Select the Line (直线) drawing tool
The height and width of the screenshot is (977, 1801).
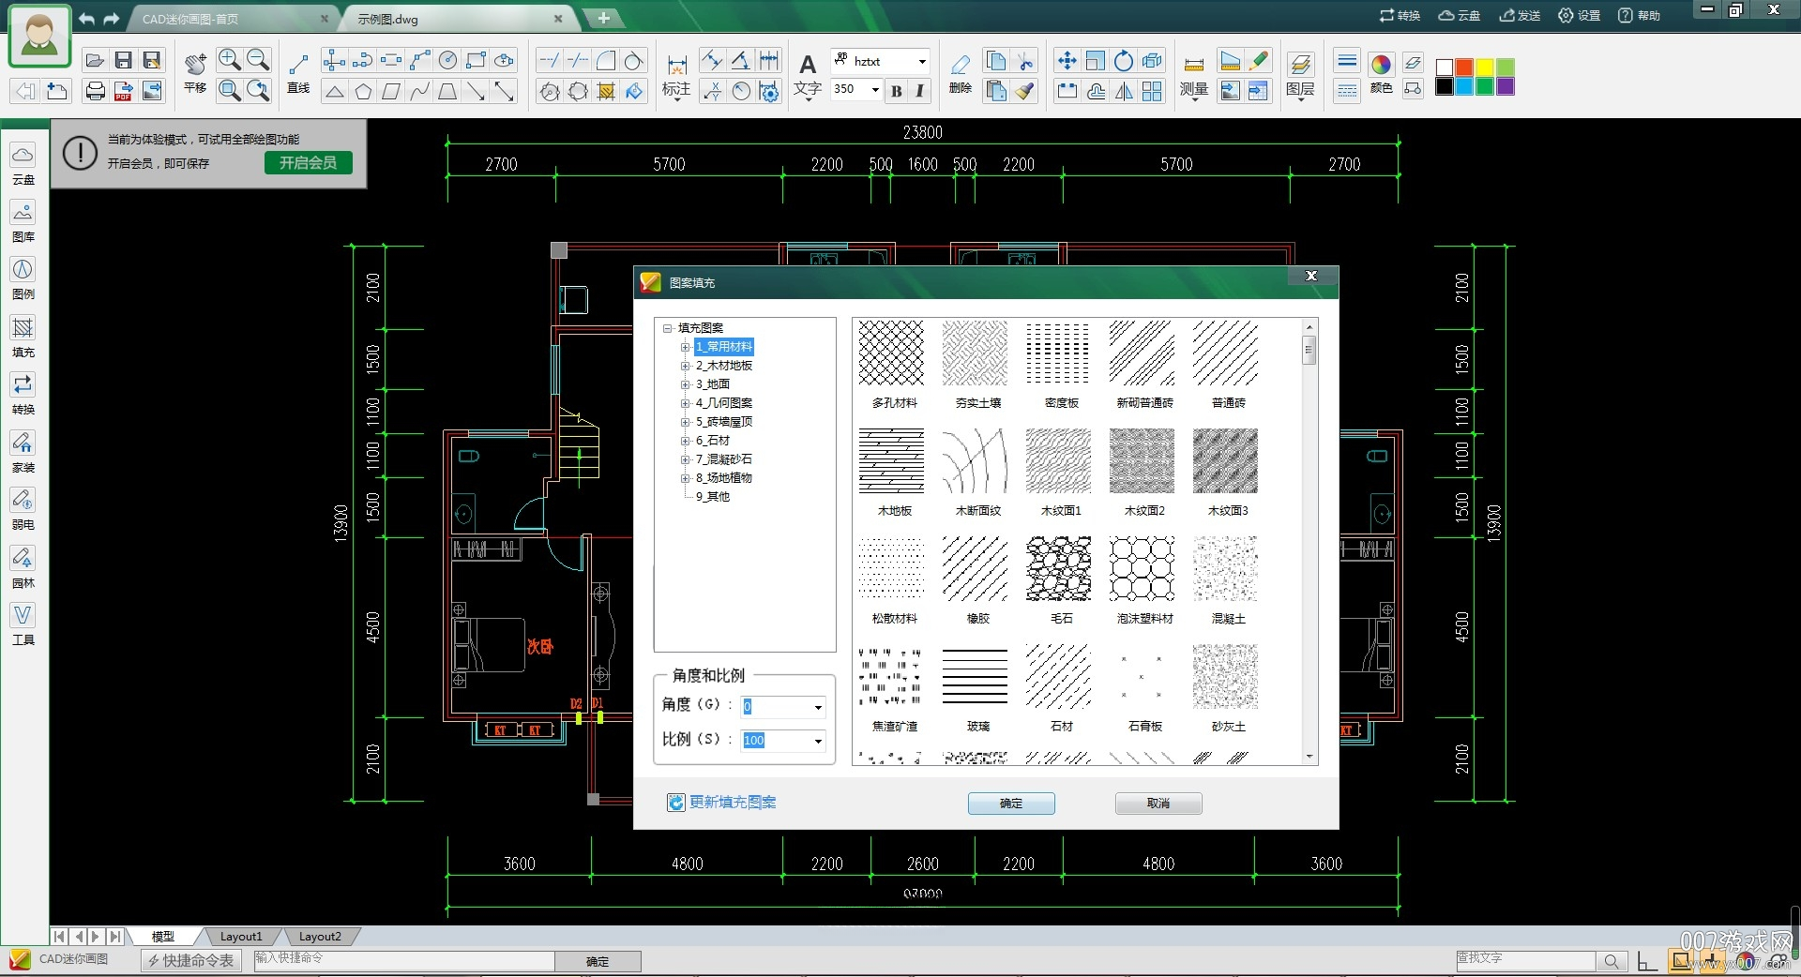[x=298, y=73]
